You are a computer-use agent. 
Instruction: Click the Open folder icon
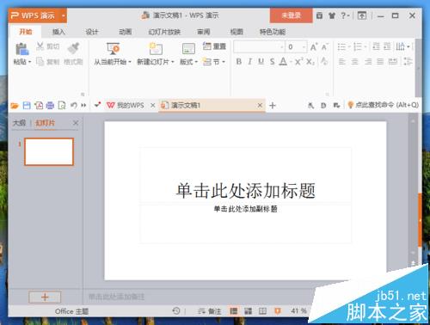15,106
